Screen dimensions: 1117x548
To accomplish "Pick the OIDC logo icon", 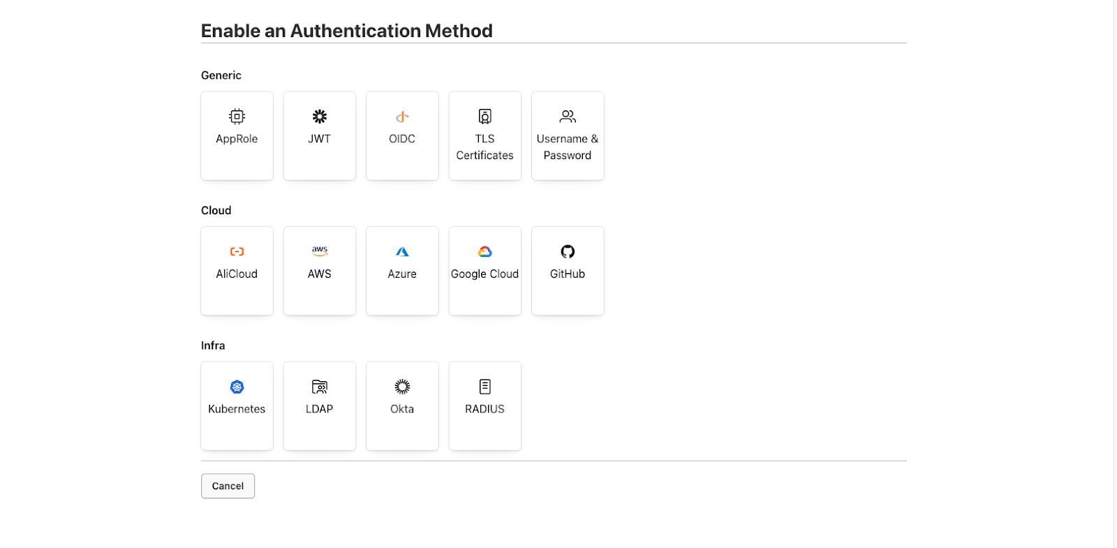I will (x=402, y=117).
